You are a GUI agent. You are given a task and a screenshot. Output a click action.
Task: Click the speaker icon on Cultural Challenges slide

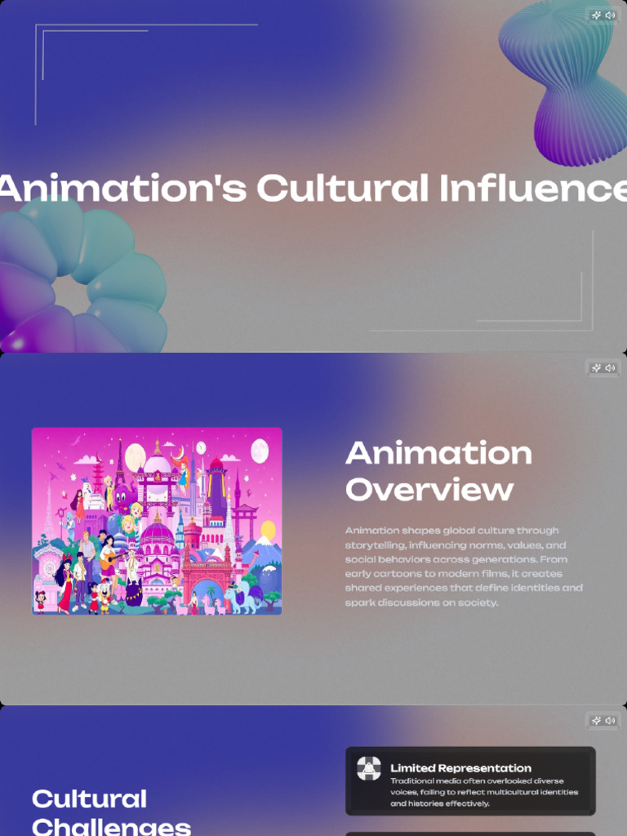(x=611, y=721)
